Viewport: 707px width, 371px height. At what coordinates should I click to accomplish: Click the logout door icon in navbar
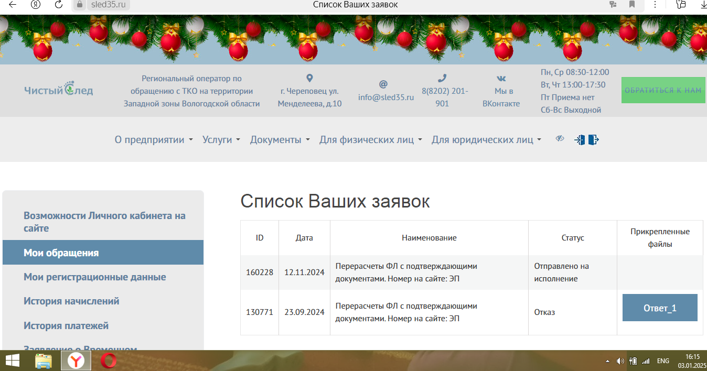tap(593, 140)
